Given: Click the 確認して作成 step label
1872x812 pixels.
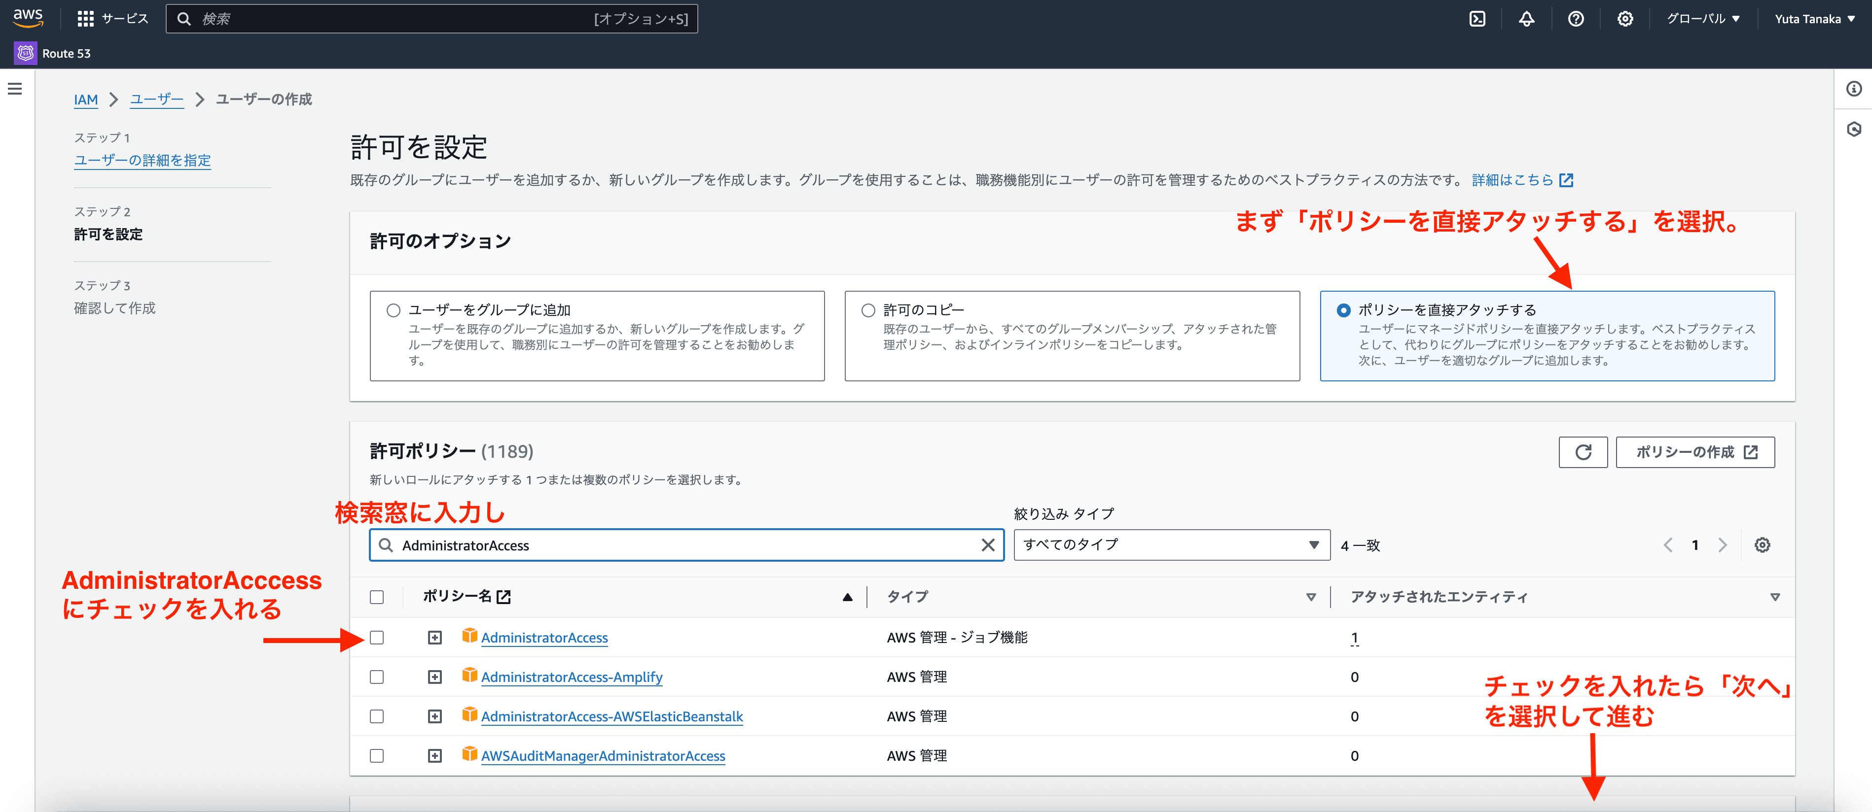Looking at the screenshot, I should 115,308.
